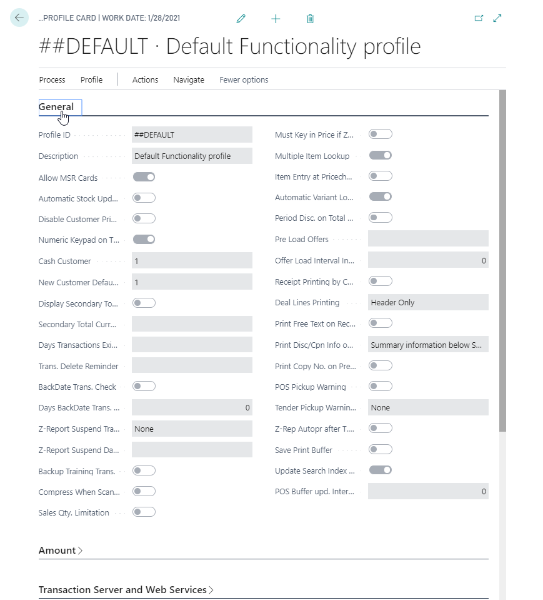Turn off Multiple Item Lookup switch
This screenshot has width=543, height=600.
click(x=380, y=155)
